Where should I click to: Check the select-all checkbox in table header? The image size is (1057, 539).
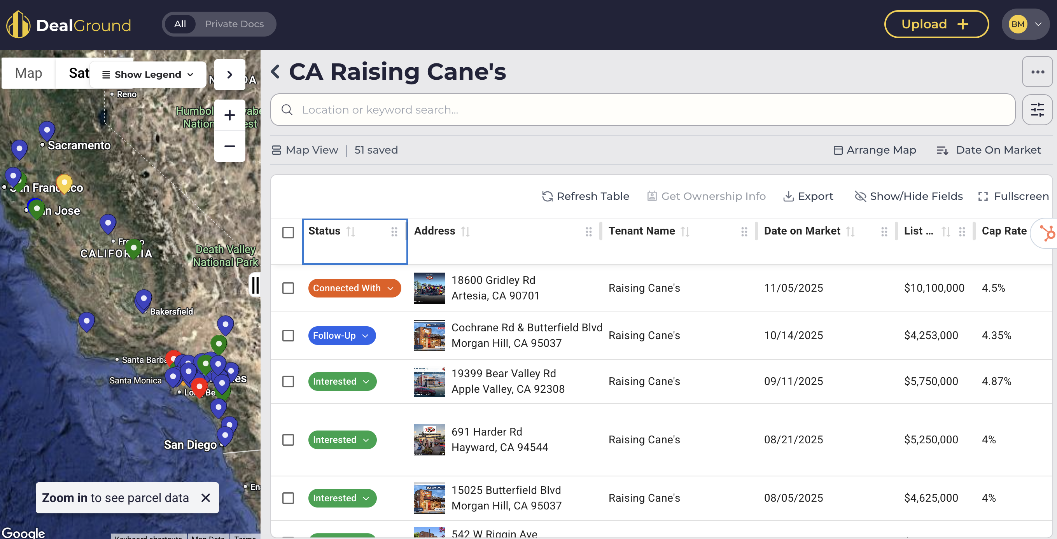tap(288, 232)
